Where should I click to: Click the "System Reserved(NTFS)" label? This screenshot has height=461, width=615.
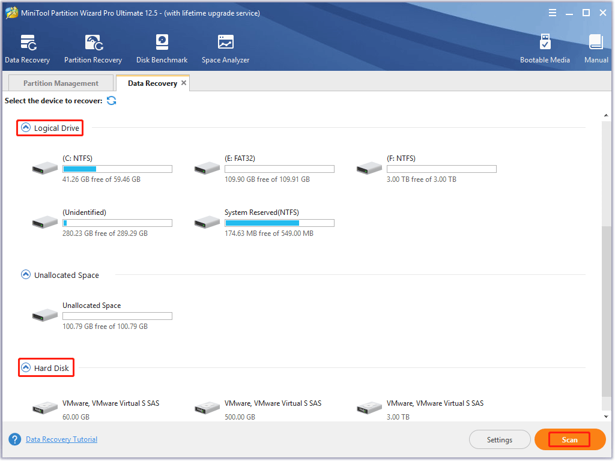[x=262, y=212]
